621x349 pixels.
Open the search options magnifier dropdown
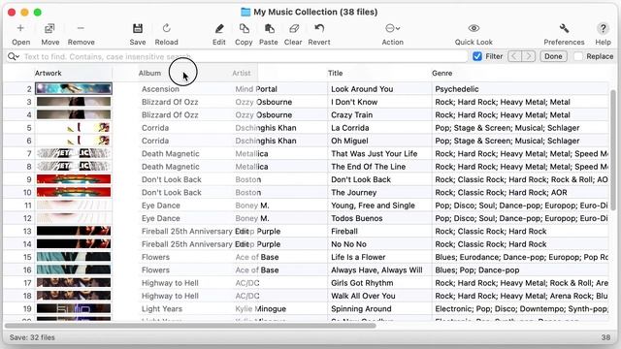pos(13,56)
